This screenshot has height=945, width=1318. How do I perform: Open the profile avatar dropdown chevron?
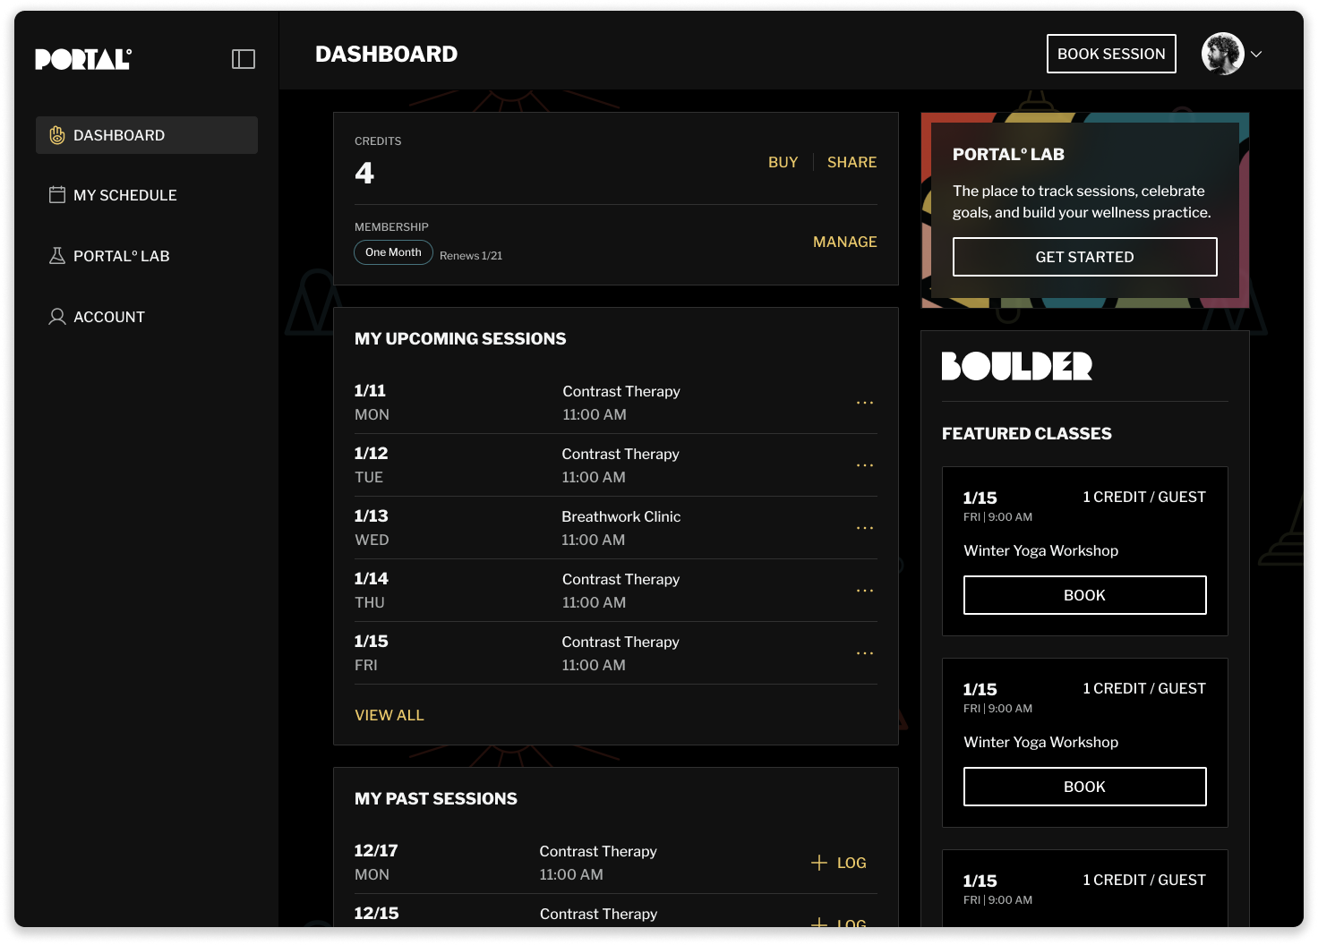(1258, 54)
